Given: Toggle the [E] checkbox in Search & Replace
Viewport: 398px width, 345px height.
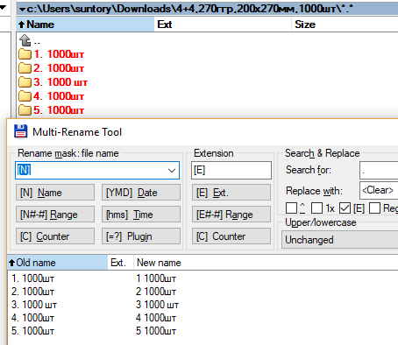Looking at the screenshot, I should pos(345,208).
